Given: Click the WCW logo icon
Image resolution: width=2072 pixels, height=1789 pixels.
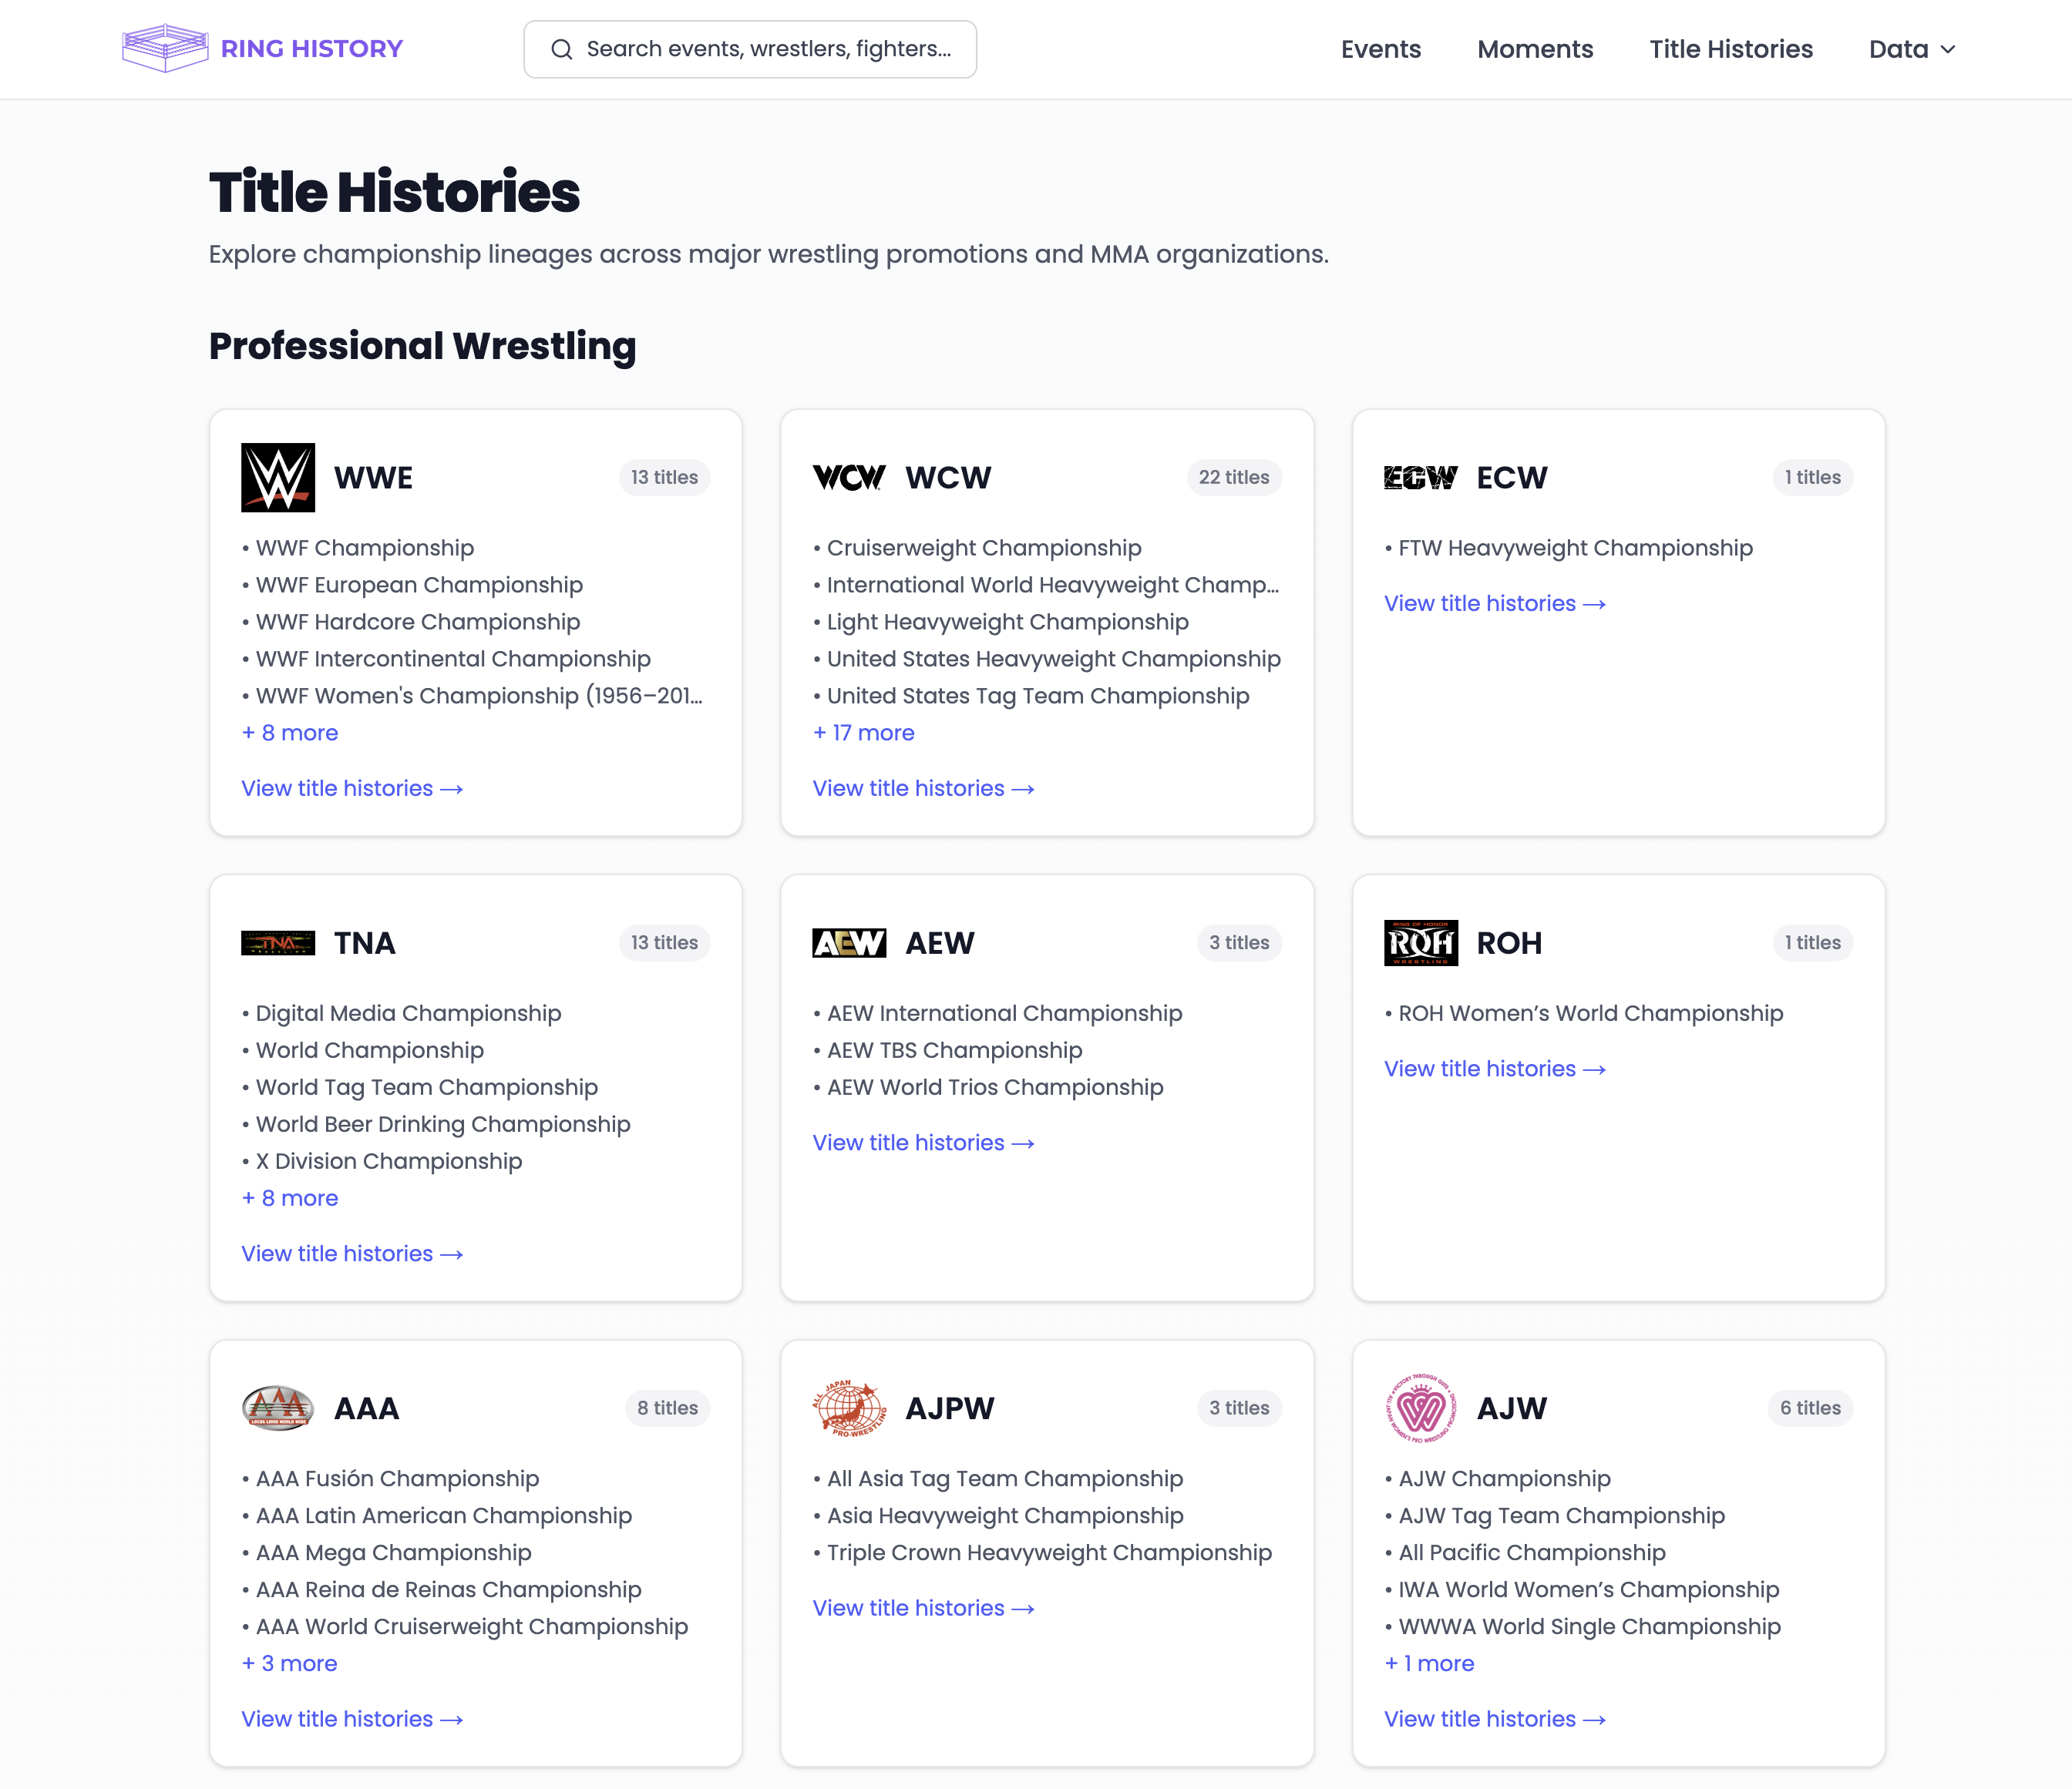Looking at the screenshot, I should click(849, 477).
